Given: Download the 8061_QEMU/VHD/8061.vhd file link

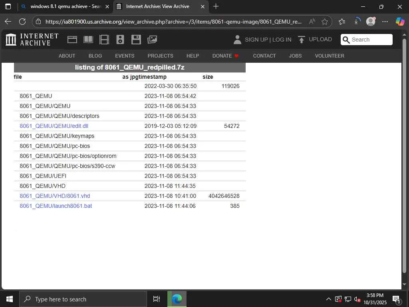Looking at the screenshot, I should pos(55,196).
